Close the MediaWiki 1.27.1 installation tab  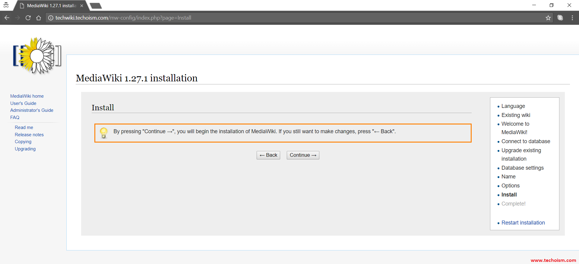[x=82, y=6]
